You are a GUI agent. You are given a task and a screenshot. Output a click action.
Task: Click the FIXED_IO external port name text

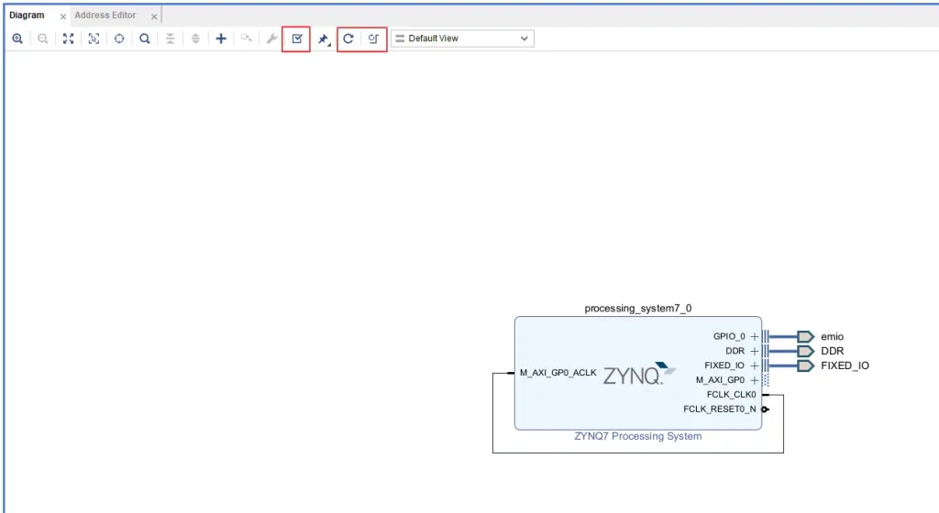845,366
